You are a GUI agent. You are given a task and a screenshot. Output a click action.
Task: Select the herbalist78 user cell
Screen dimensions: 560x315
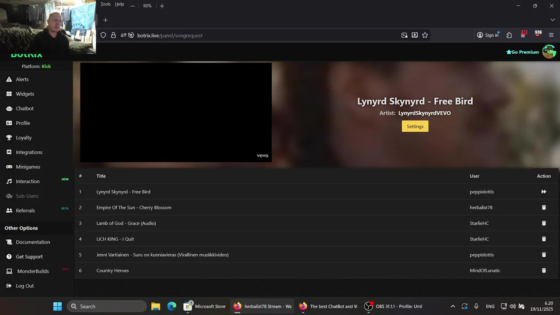coord(481,207)
